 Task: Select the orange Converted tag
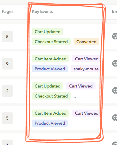[86, 42]
